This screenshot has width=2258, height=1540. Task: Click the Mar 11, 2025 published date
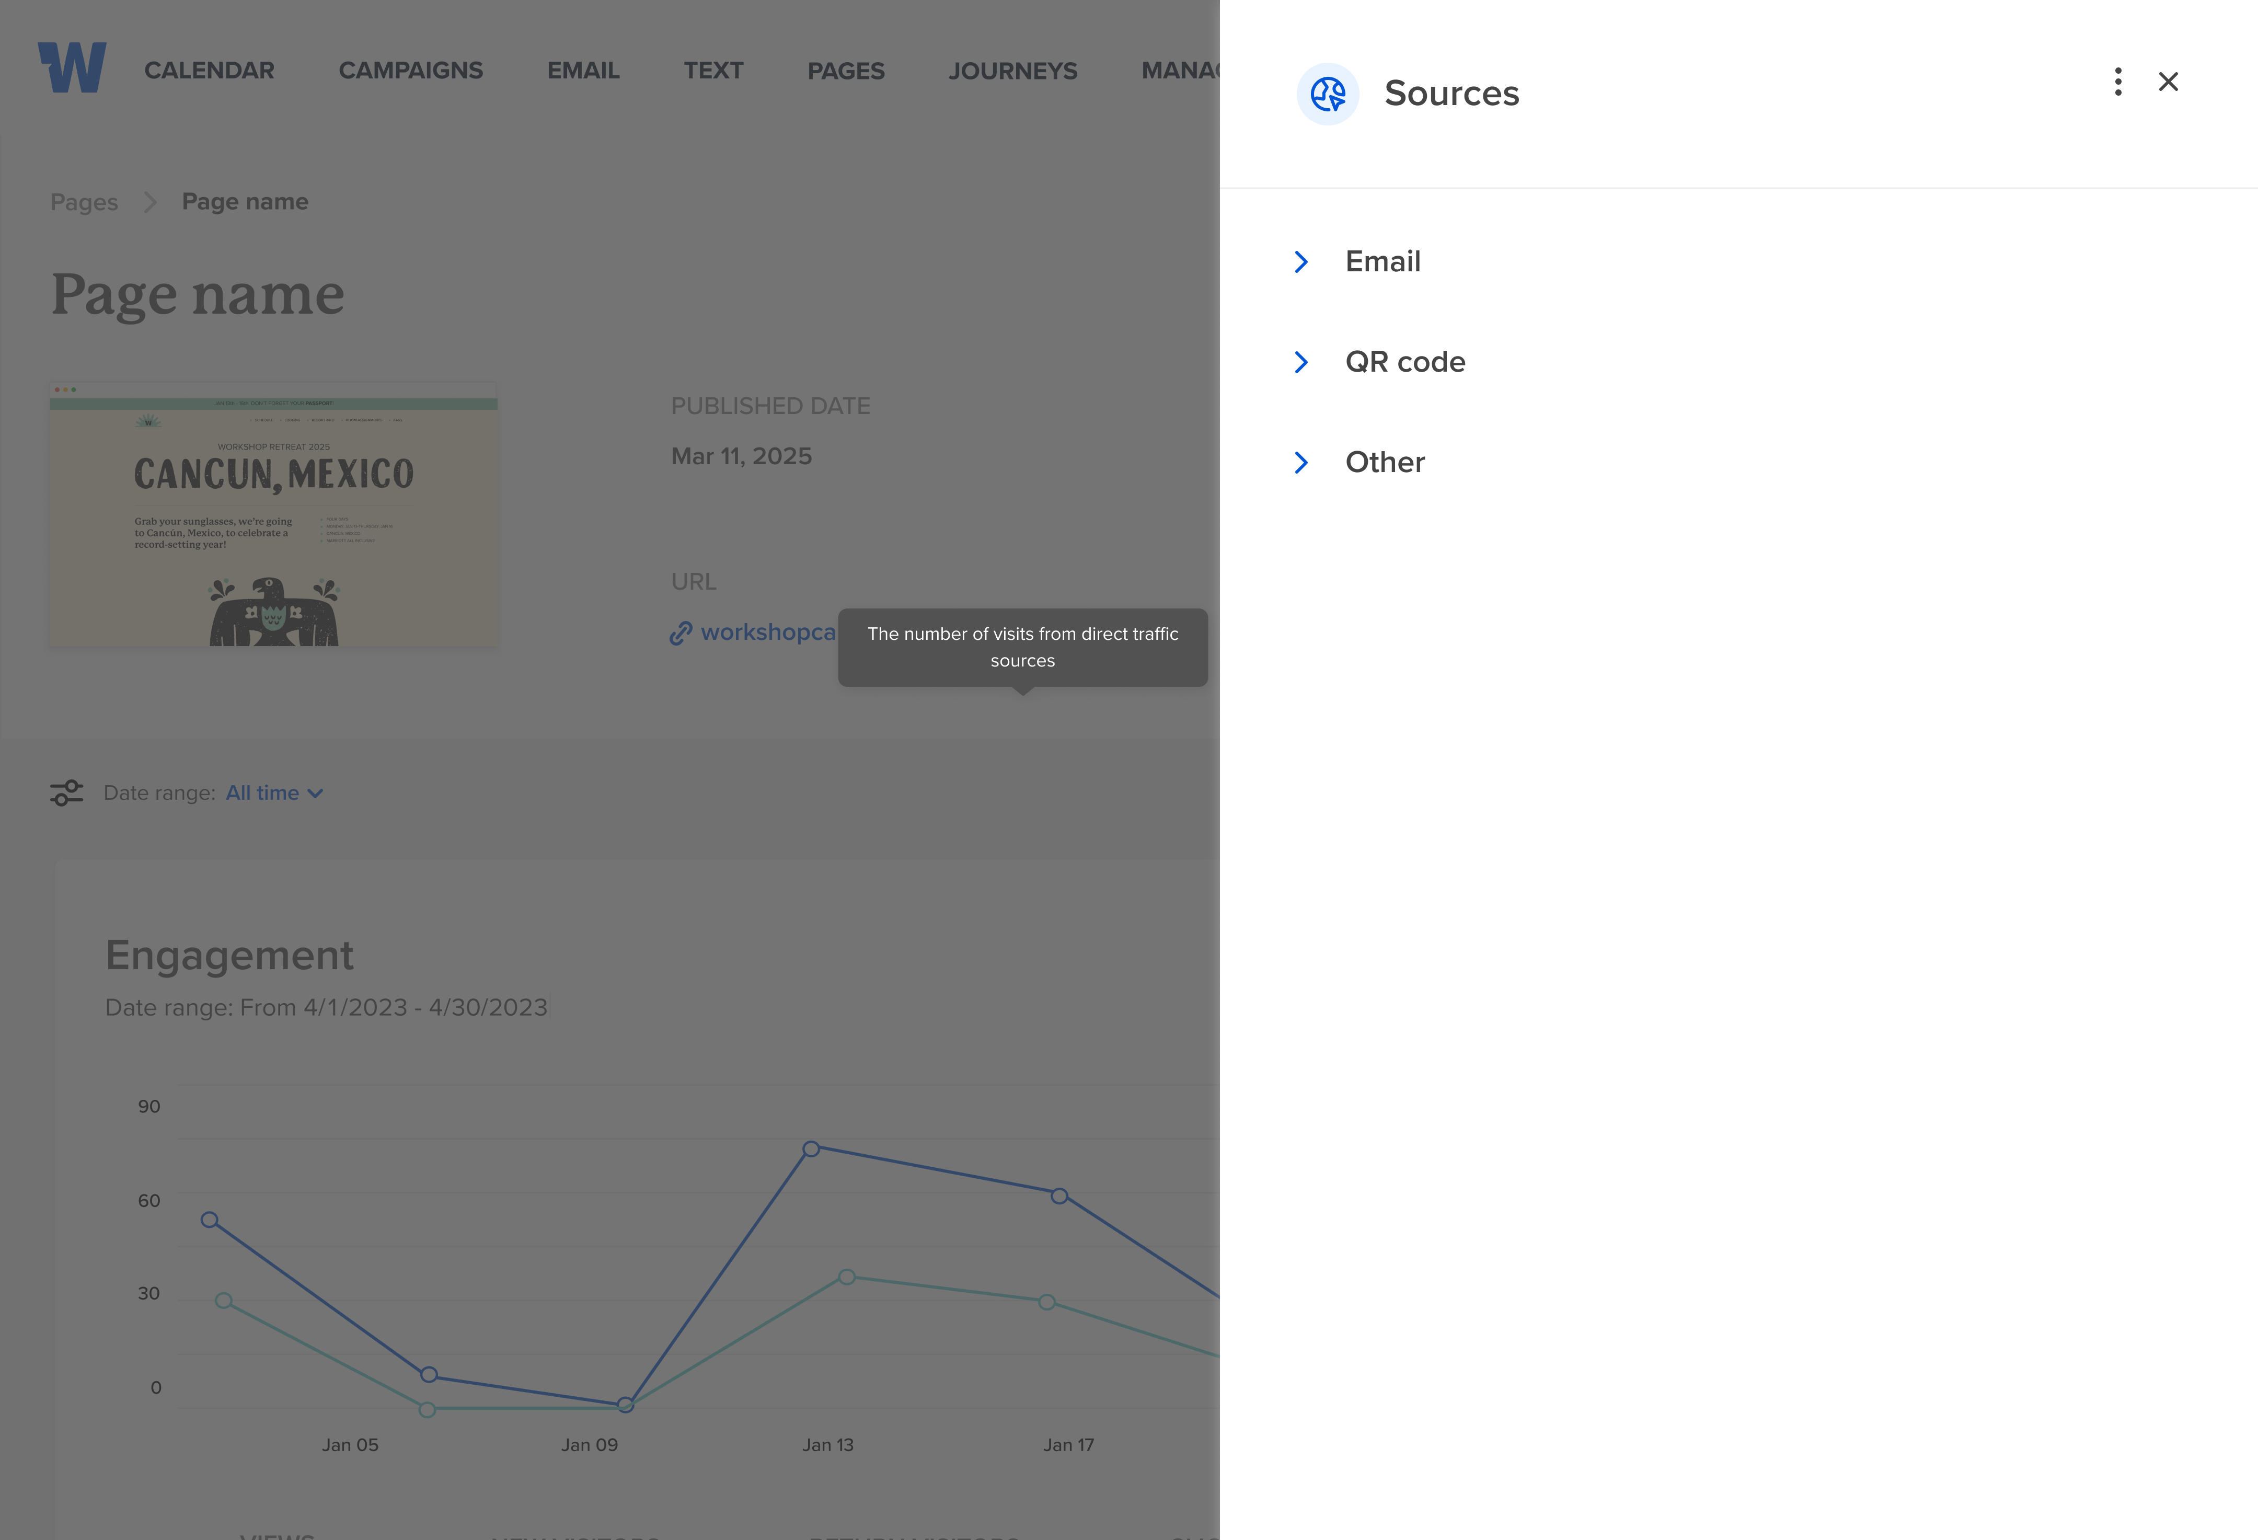741,456
